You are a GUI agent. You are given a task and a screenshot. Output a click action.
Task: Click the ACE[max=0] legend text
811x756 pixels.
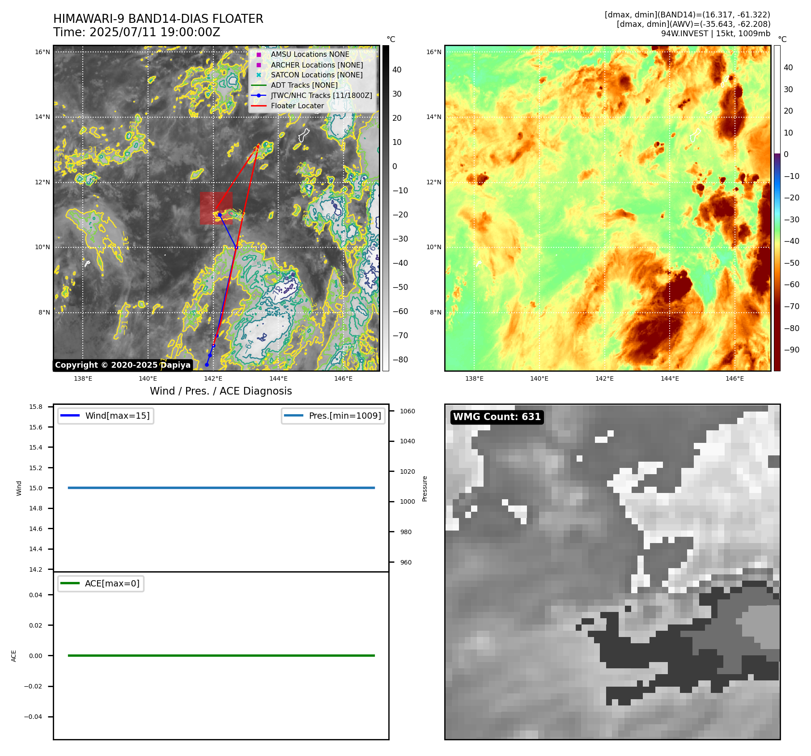[112, 583]
